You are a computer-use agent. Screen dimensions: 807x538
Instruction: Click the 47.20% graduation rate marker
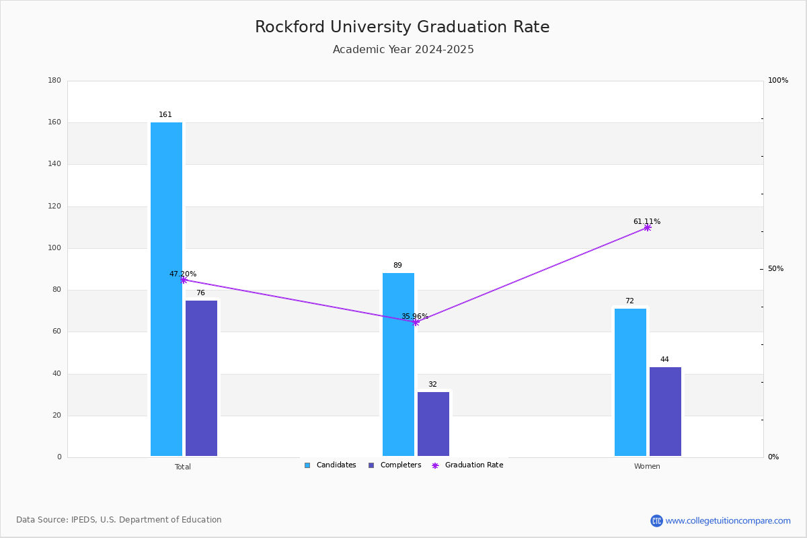point(184,280)
